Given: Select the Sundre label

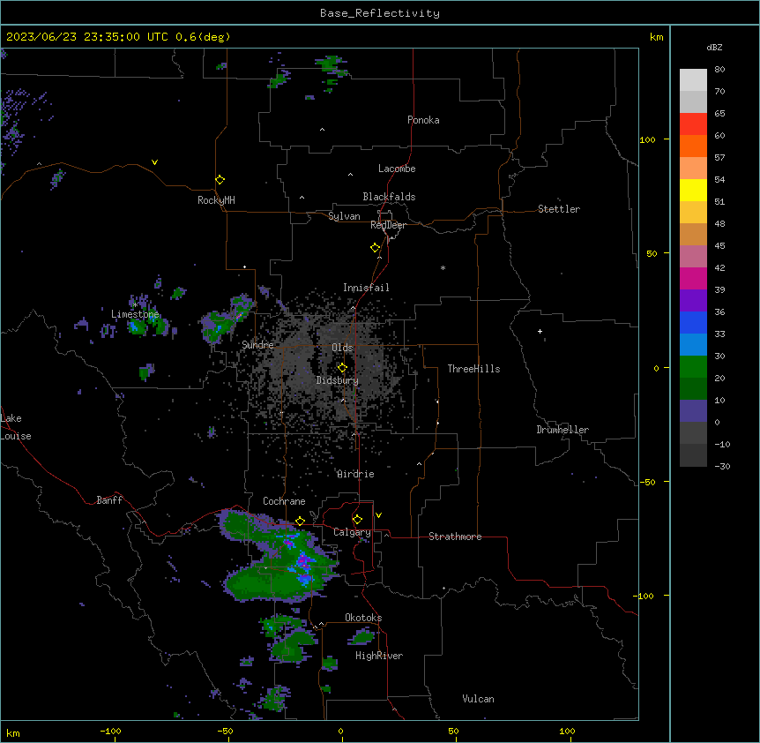Looking at the screenshot, I should point(257,345).
